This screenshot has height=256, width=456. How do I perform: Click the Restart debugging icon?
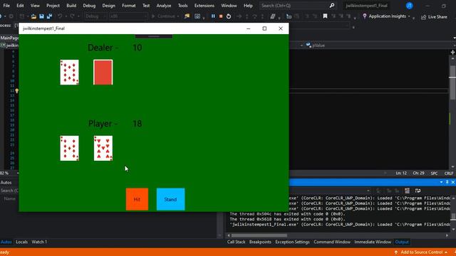[229, 16]
